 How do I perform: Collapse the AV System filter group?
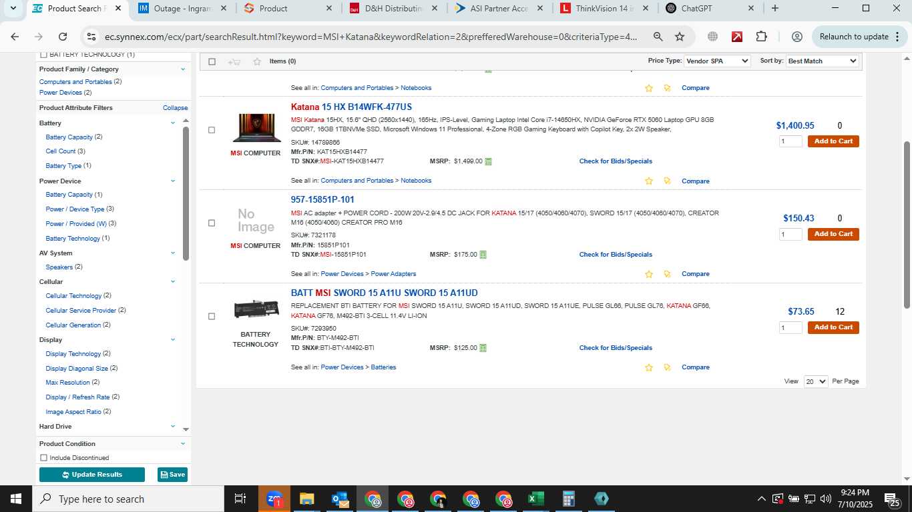pos(173,253)
